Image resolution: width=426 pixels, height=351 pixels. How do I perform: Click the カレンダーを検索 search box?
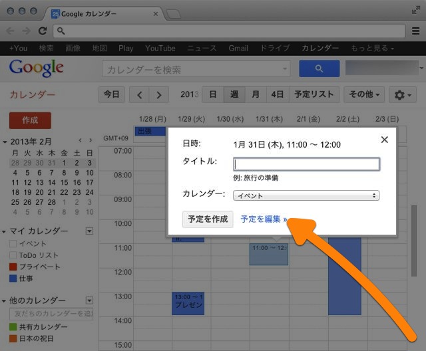(196, 69)
